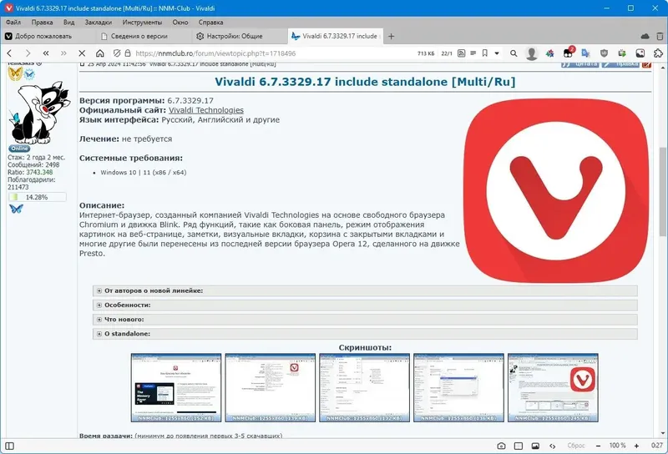Open the Справка menu
The height and width of the screenshot is (454, 668).
[x=211, y=23]
